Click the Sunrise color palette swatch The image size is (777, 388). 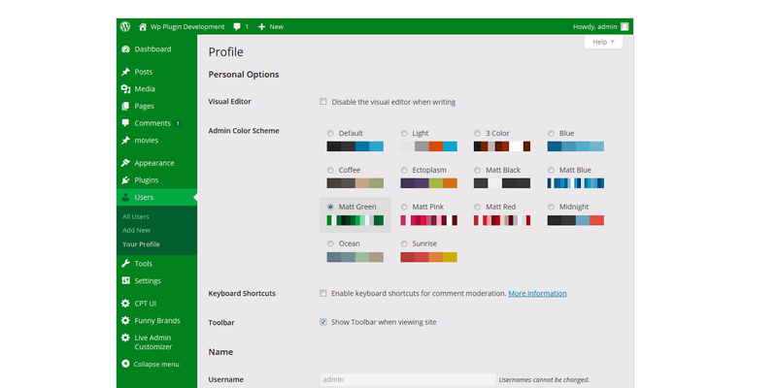[428, 257]
